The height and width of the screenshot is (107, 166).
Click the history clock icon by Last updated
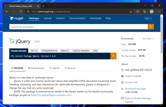[122, 70]
